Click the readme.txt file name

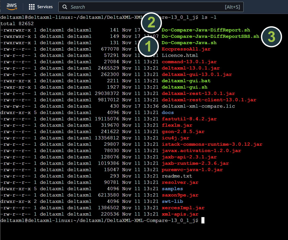177,176
